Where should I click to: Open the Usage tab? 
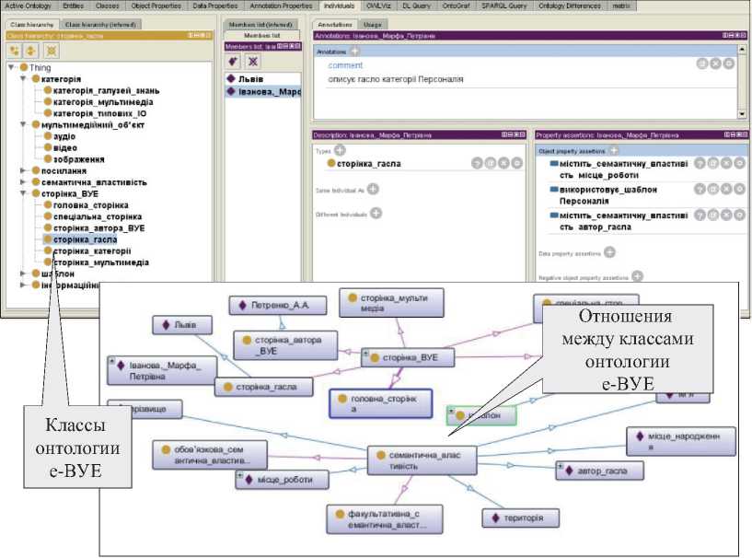(372, 25)
